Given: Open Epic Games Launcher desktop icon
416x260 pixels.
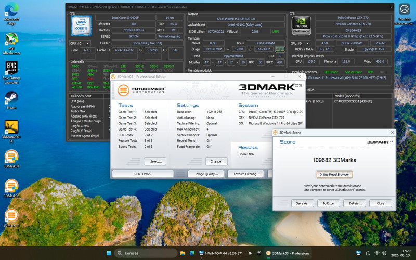Looking at the screenshot, I should tap(11, 73).
